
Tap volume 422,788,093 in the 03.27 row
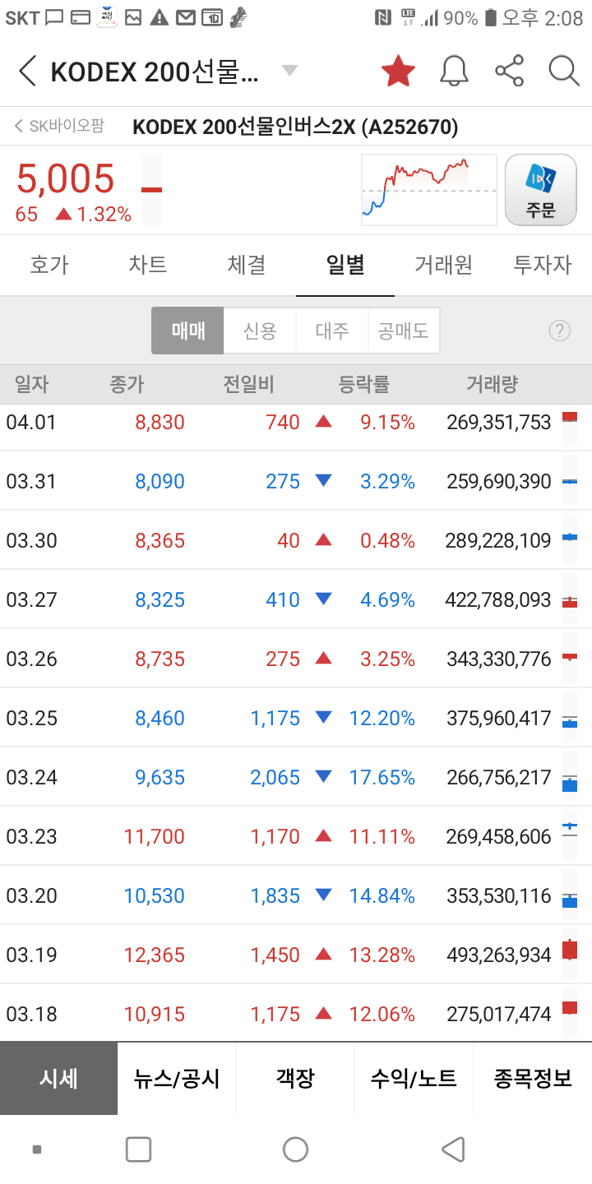coord(498,600)
